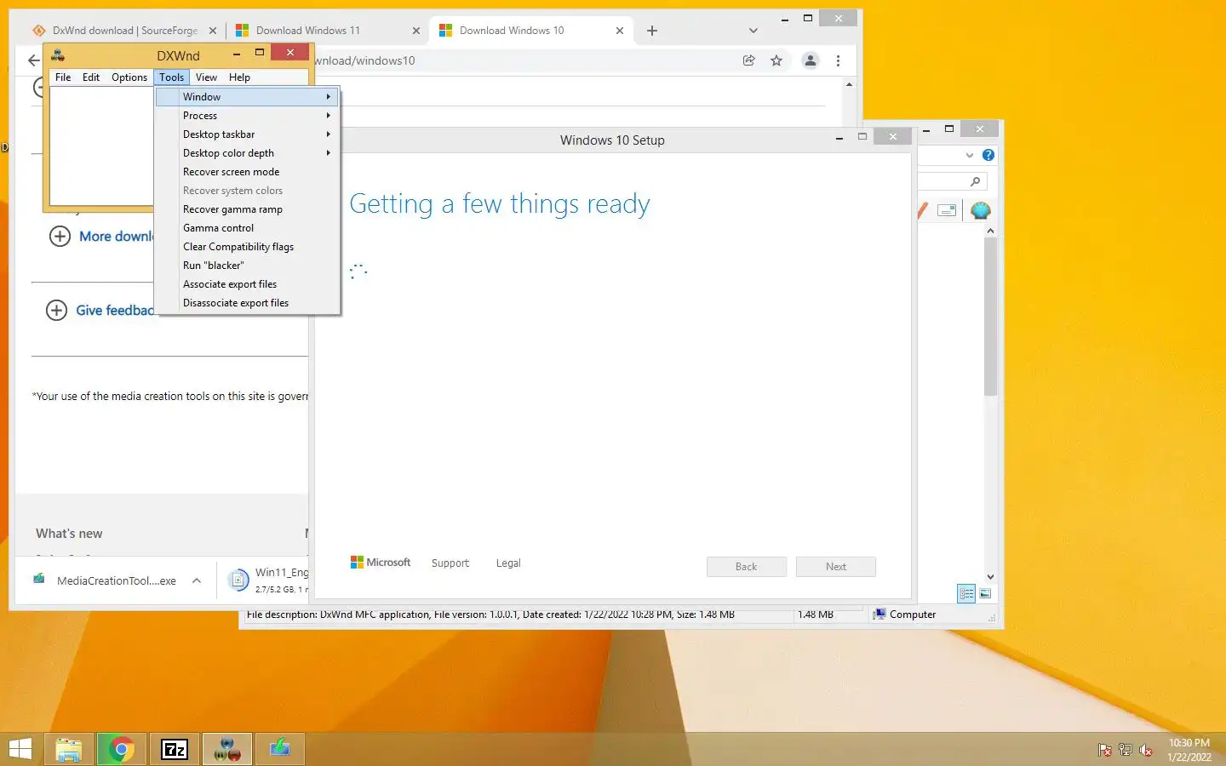Click the Back button in Setup
1226x766 pixels.
tap(747, 567)
